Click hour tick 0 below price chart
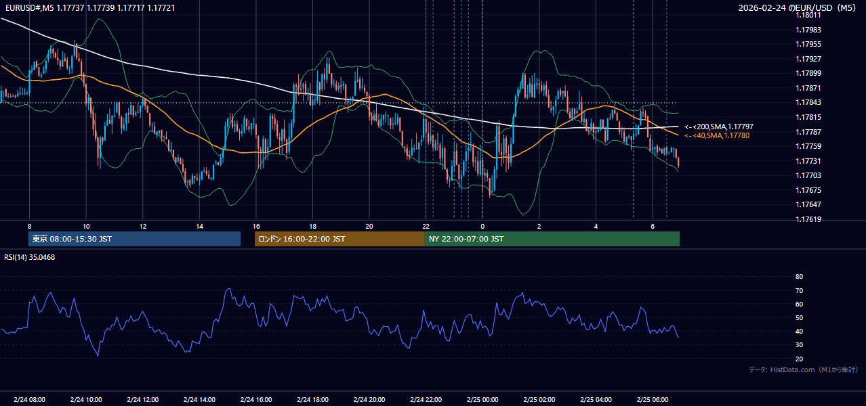This screenshot has height=406, width=866. (x=482, y=226)
